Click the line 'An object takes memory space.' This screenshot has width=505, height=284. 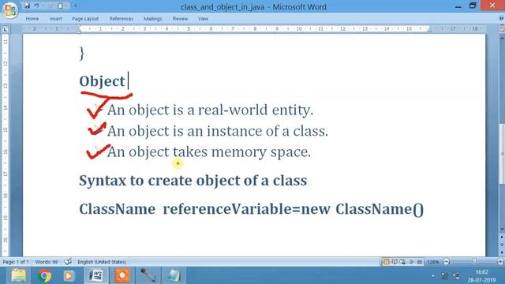tap(209, 152)
